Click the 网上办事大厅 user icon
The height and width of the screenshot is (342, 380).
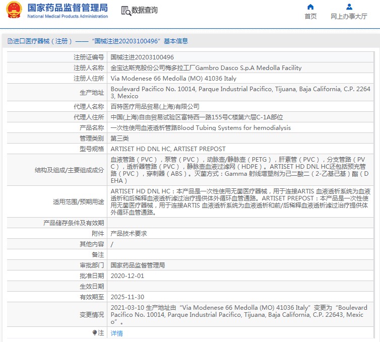click(349, 7)
